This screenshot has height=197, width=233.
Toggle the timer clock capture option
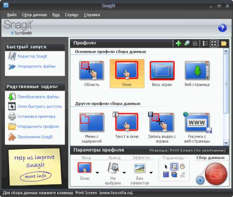point(182,167)
